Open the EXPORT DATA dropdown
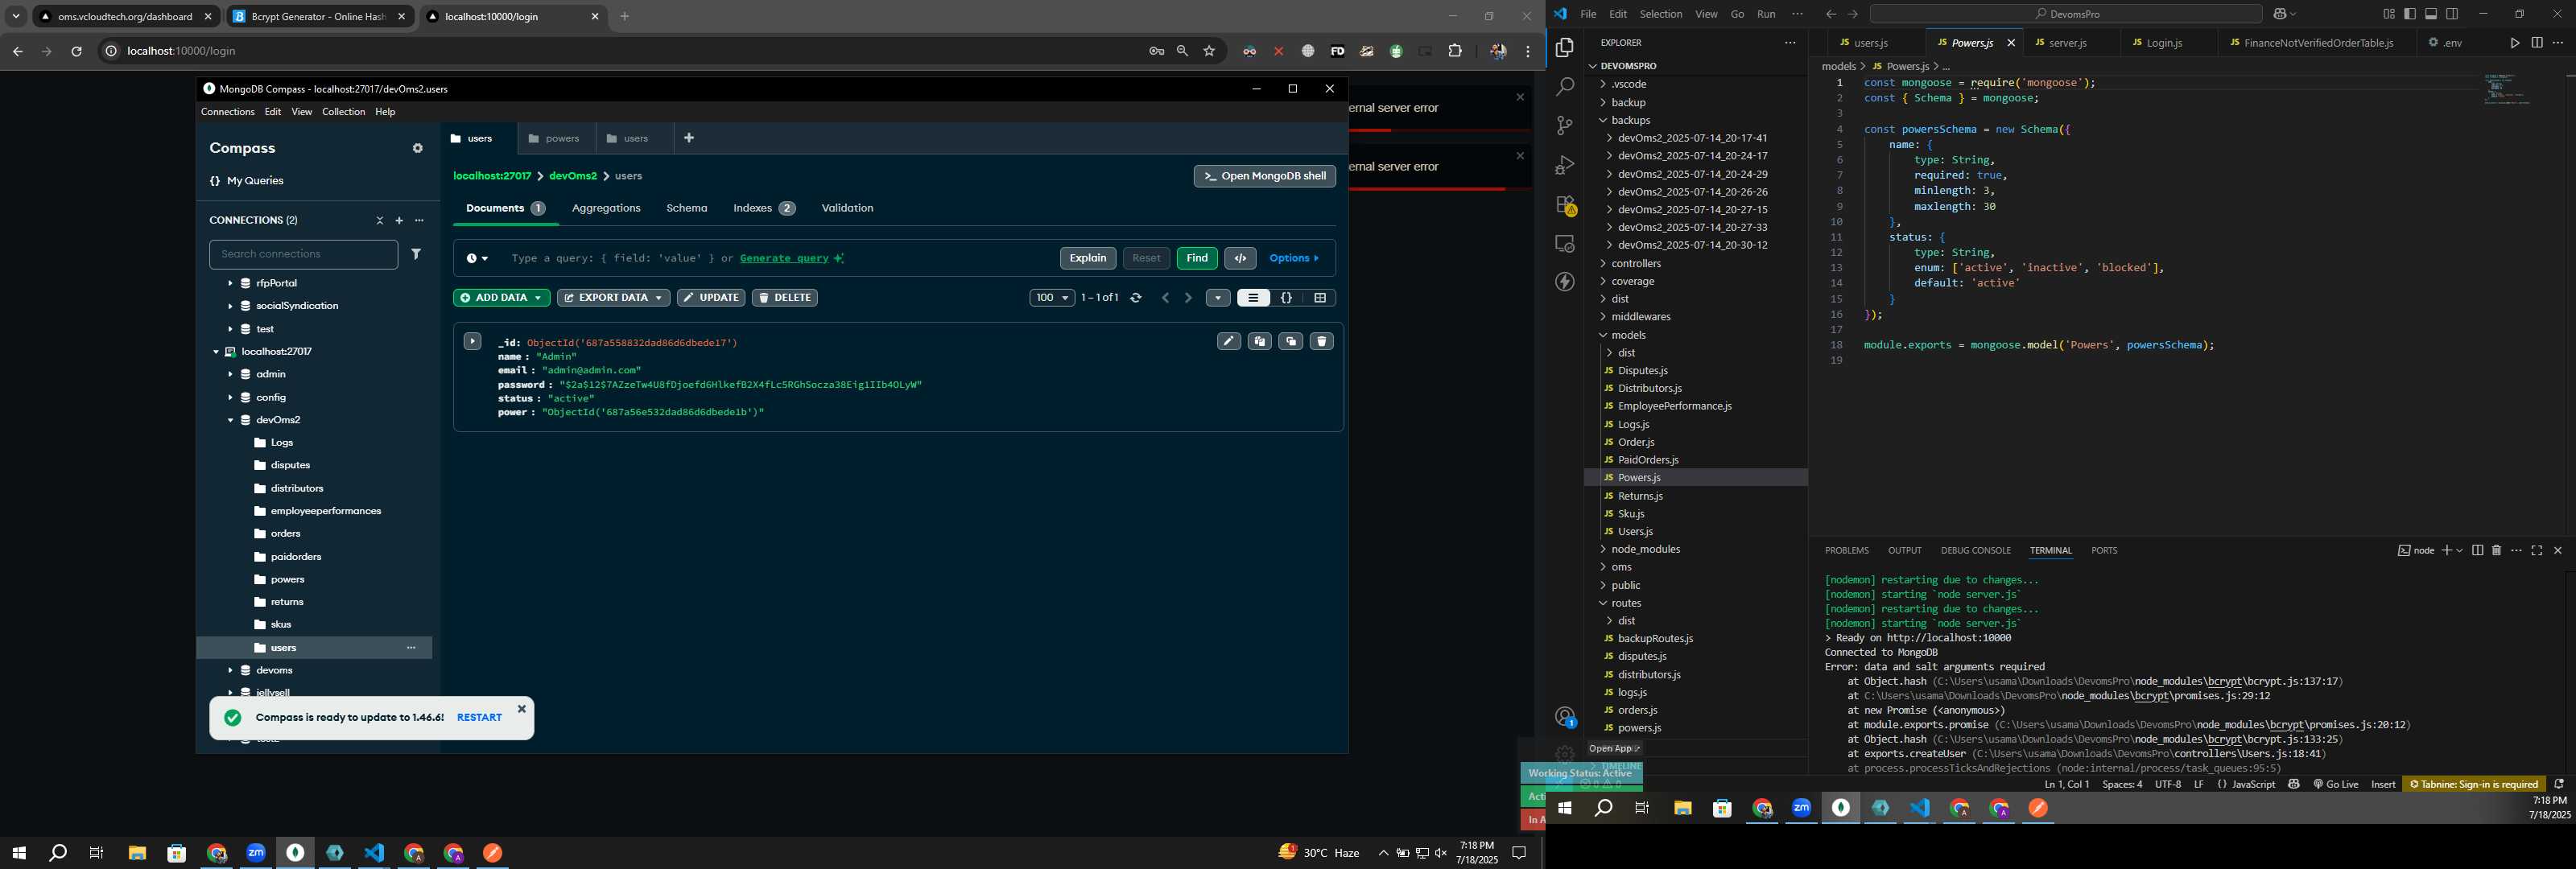Image resolution: width=2576 pixels, height=869 pixels. click(x=613, y=298)
